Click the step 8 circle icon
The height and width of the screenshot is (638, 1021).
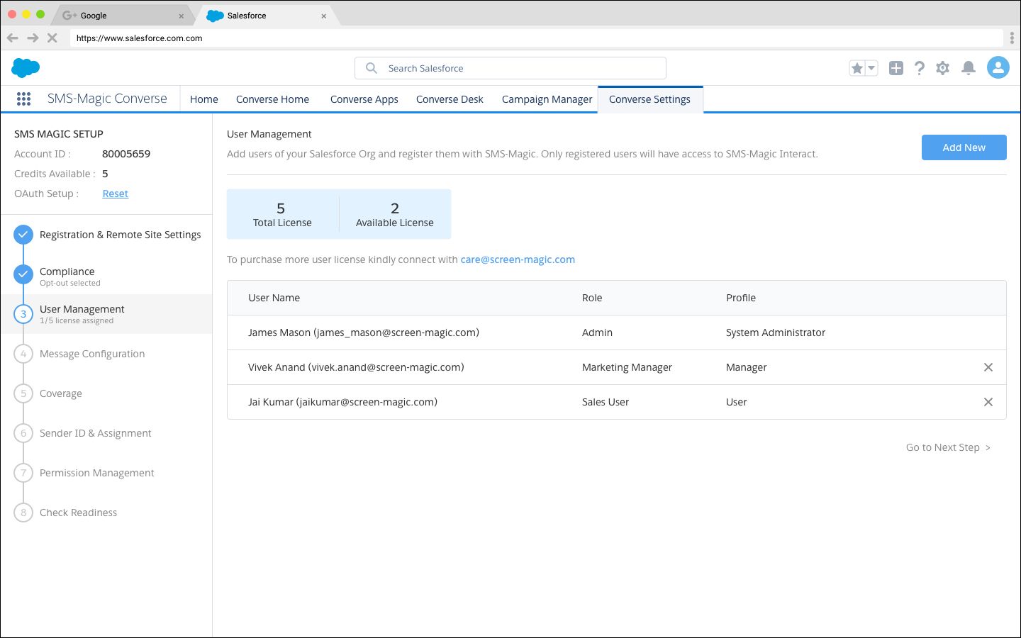(23, 513)
